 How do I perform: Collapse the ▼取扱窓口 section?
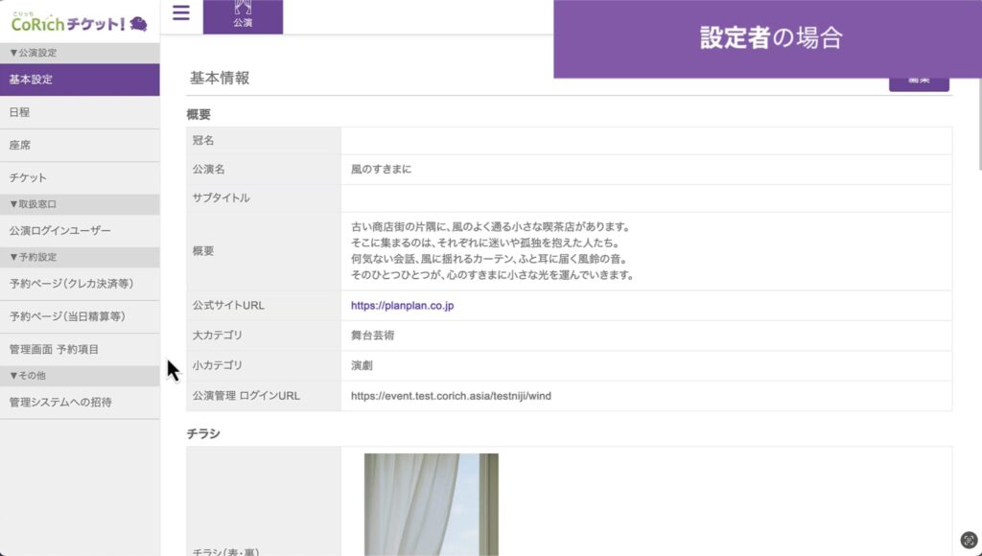tap(33, 204)
